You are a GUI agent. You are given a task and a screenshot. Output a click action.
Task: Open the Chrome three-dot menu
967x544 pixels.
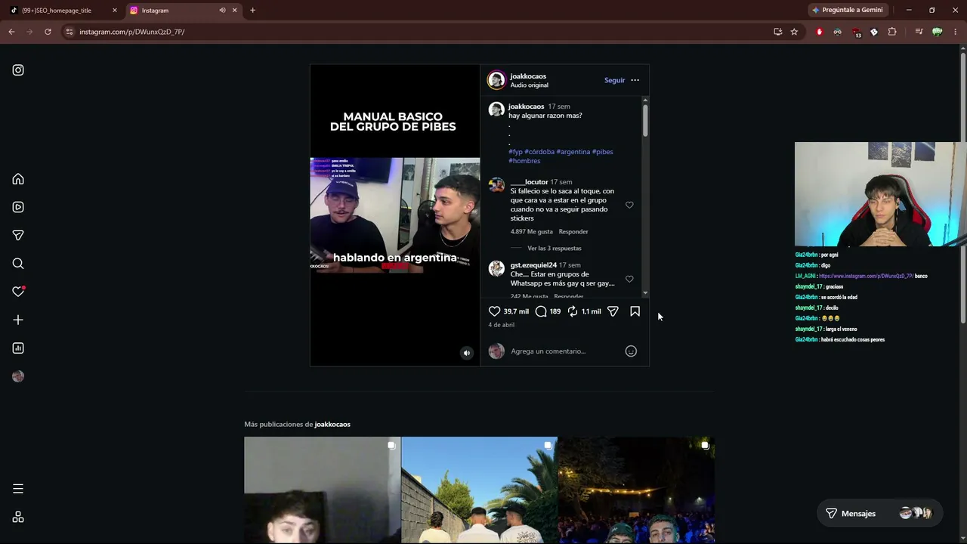pos(956,32)
